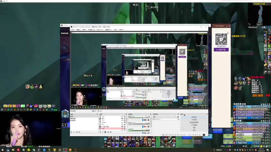Adjust second mixer track volume slider
Screen dimensions: 271x152
coord(143,127)
